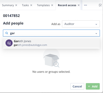The height and width of the screenshot is (93, 103).
Task: Click the 'Add as' label
Action: coord(56,24)
